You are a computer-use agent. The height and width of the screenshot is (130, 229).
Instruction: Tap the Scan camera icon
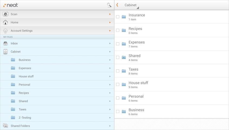click(x=5, y=14)
